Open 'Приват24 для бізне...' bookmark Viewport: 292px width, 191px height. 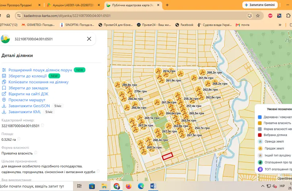[x=116, y=25]
